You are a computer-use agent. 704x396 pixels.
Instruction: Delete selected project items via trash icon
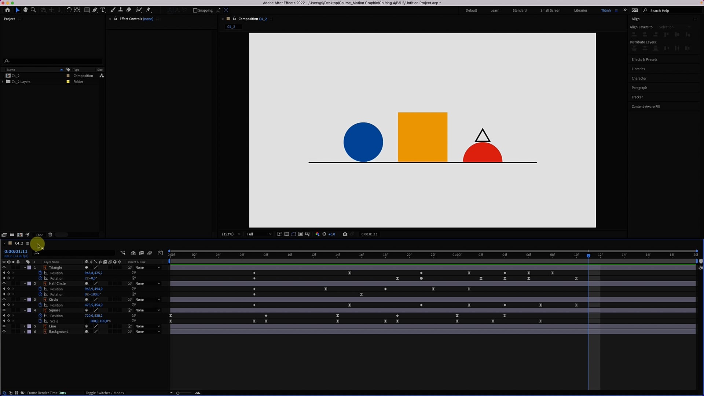coord(50,235)
